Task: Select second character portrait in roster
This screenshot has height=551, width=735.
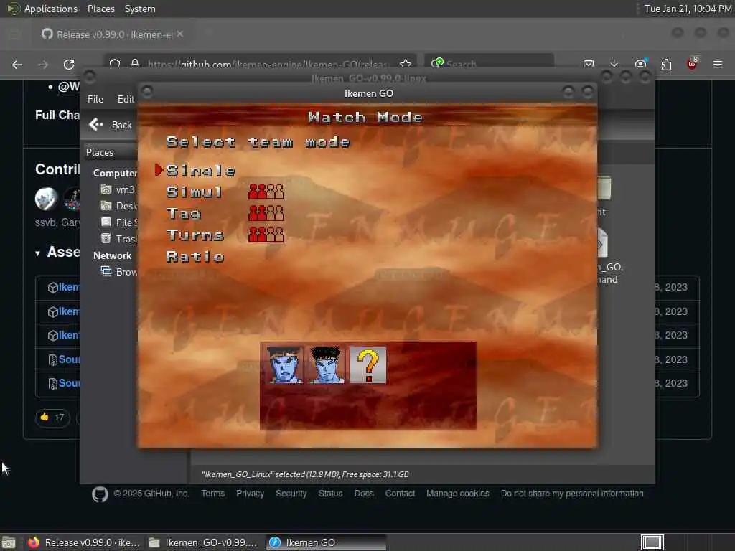Action: 327,365
